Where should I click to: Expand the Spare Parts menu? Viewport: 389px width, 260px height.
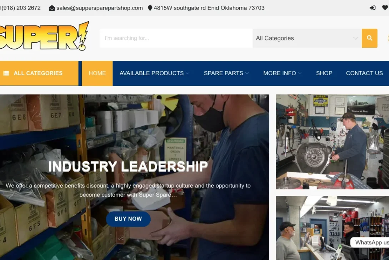pos(226,73)
